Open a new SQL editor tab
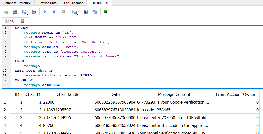 (6, 12)
